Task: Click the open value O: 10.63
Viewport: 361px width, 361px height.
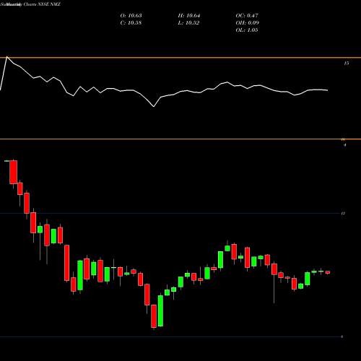Action: pos(131,16)
